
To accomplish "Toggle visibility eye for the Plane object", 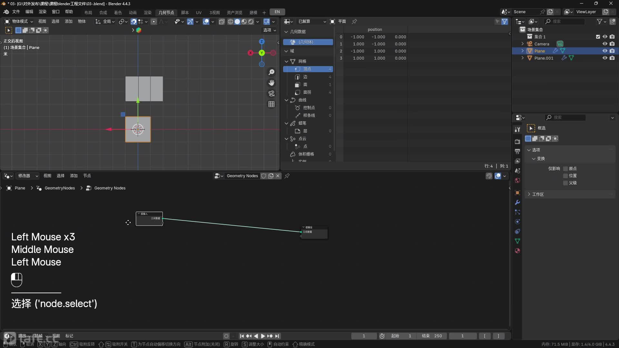I will click(605, 51).
